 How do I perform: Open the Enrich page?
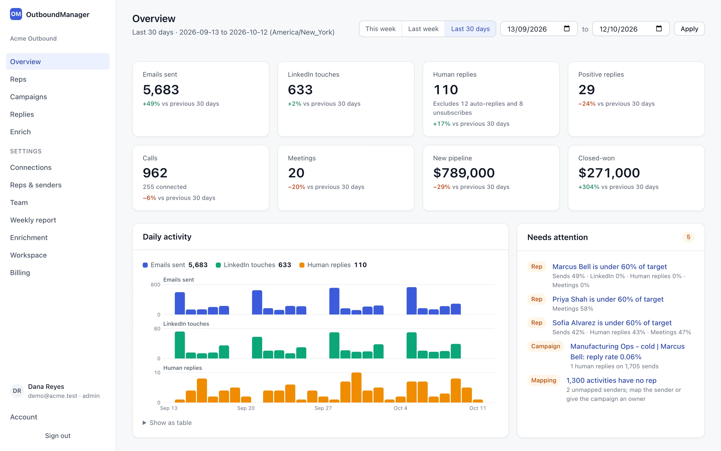58,132
